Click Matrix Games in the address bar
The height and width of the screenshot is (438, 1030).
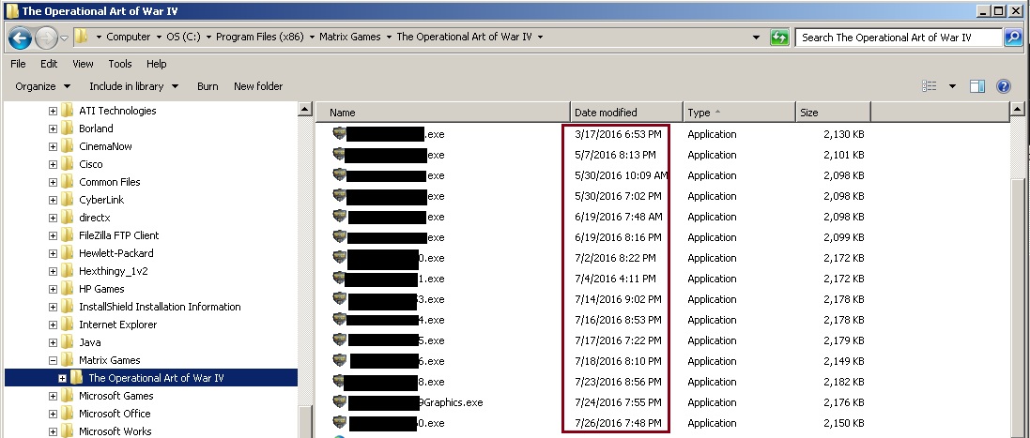350,37
